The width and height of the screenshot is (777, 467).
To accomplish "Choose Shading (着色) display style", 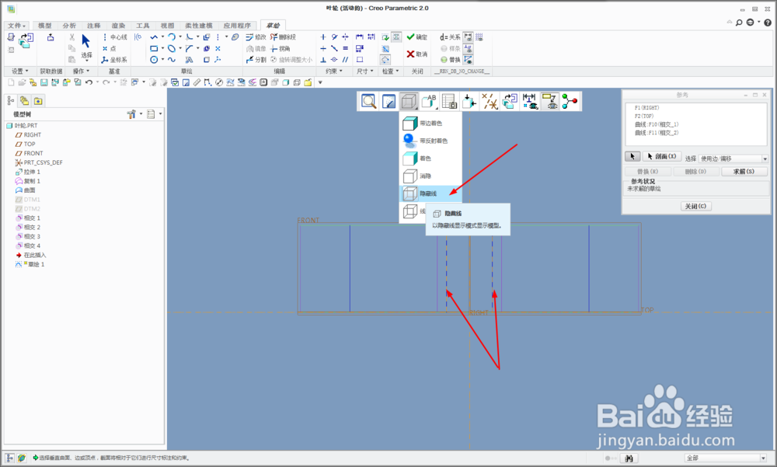I will tap(430, 159).
